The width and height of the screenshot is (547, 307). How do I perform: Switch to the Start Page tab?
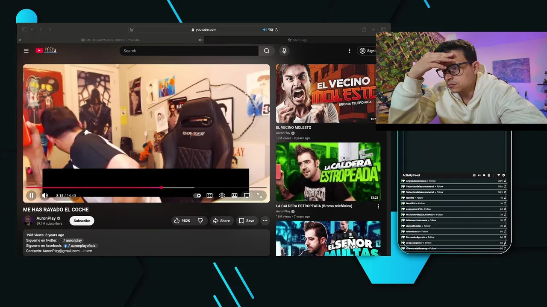(297, 40)
